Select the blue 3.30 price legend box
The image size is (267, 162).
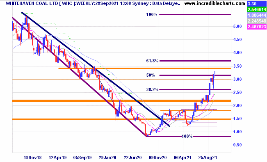tap(257, 4)
